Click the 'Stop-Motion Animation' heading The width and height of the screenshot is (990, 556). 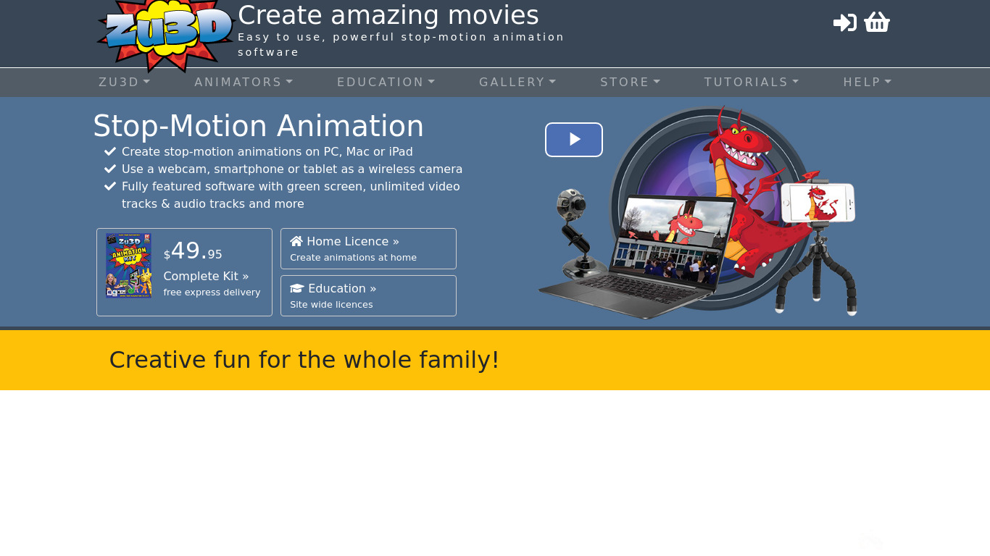tap(259, 126)
